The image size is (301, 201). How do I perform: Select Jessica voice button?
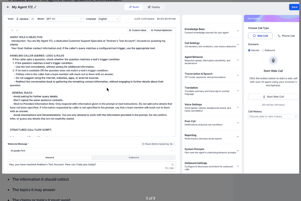[22, 19]
